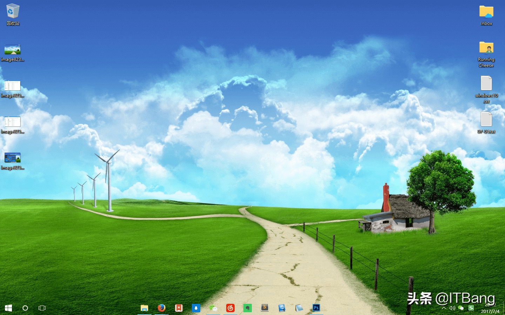Open the clock showing 2017/7/4
The width and height of the screenshot is (505, 315).
[491, 308]
